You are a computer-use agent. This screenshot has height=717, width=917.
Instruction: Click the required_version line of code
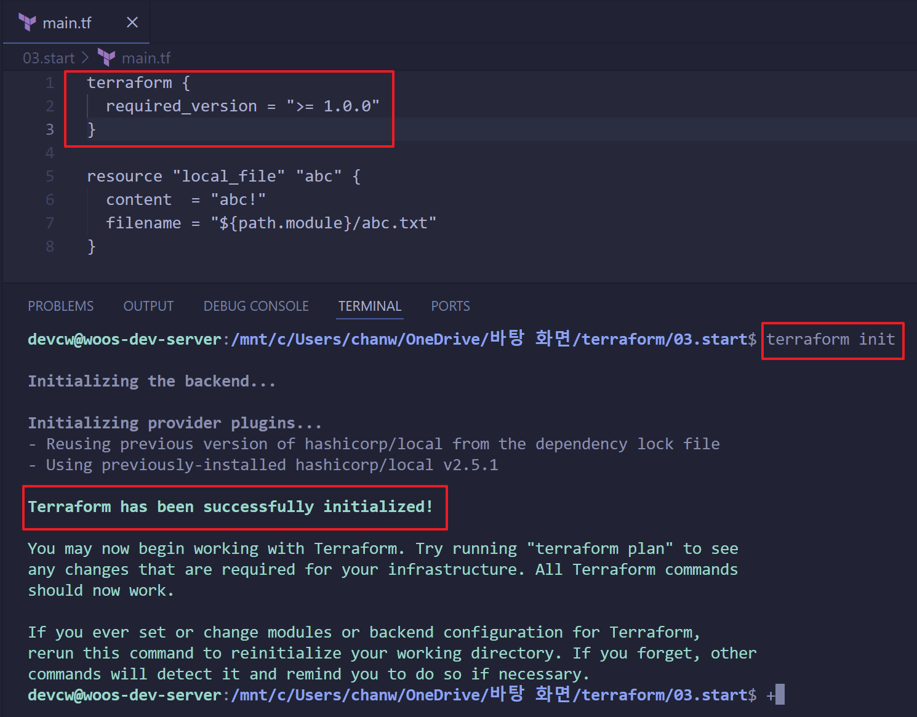point(242,106)
